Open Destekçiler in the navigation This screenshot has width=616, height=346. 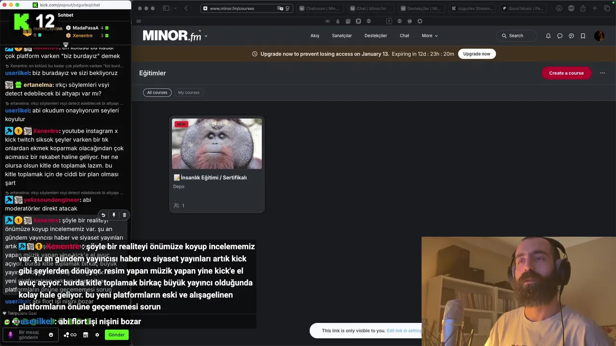click(x=376, y=36)
